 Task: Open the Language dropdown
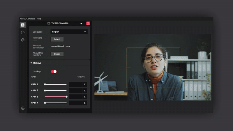69,32
